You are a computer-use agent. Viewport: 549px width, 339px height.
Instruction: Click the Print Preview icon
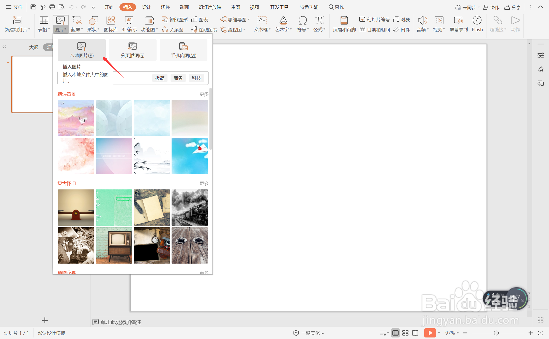tap(62, 7)
